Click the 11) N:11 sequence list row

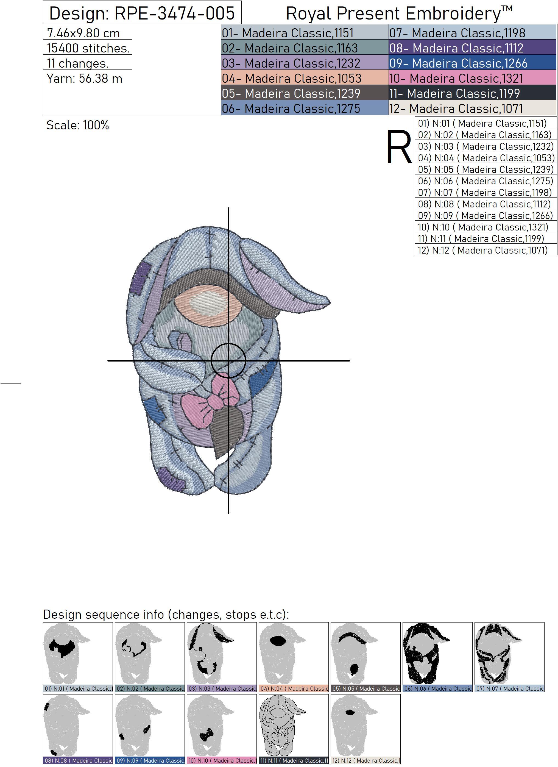[x=486, y=238]
